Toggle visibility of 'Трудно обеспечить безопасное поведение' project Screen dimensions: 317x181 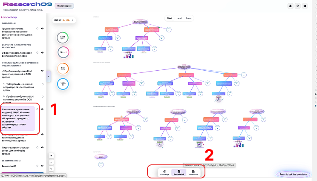point(42,29)
